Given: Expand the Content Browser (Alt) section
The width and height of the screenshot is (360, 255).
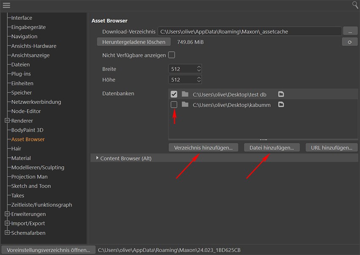Looking at the screenshot, I should click(97, 158).
